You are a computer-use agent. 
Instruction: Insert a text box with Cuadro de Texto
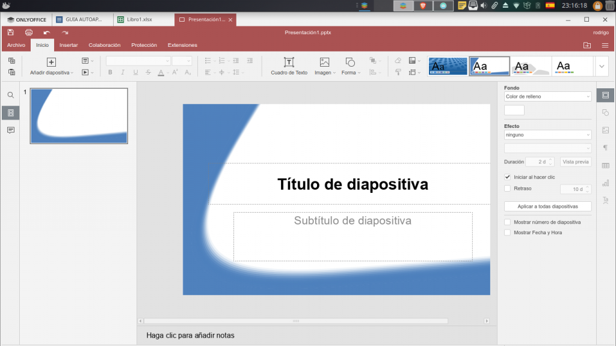(289, 66)
